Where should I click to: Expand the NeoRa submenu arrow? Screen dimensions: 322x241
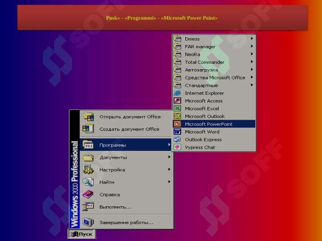pyautogui.click(x=252, y=54)
